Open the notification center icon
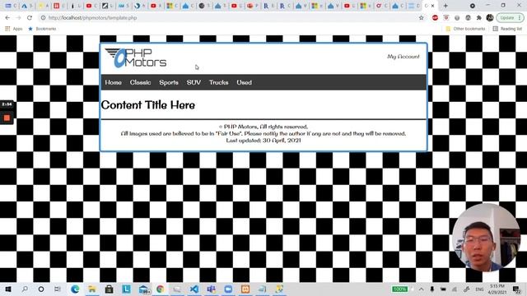 pyautogui.click(x=516, y=289)
